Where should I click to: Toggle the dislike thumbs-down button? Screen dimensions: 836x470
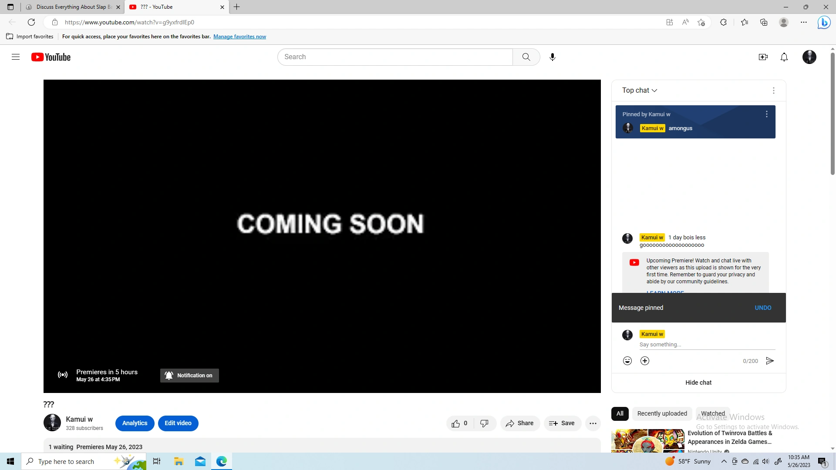pyautogui.click(x=484, y=423)
